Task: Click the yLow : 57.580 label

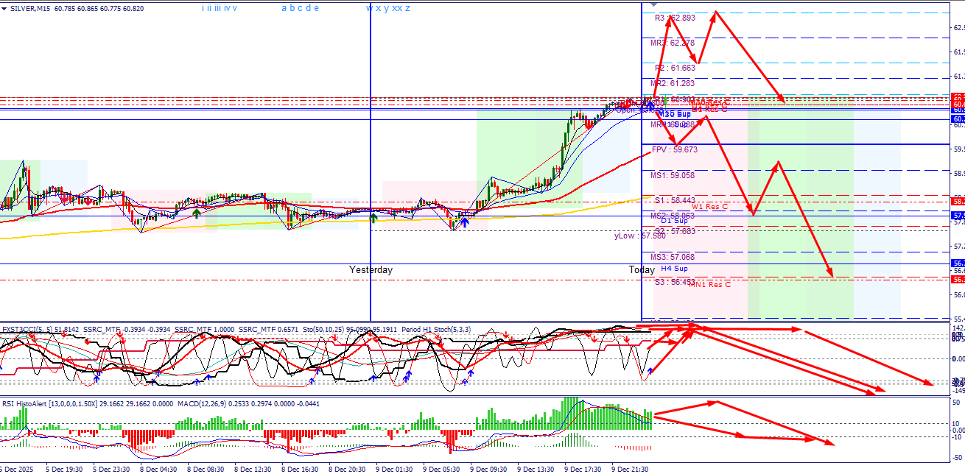Action: tap(640, 236)
